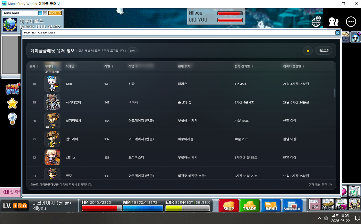Image resolution: width=361 pixels, height=224 pixels.
Task: Click 아이YOU party member HP bar
Action: tap(230, 20)
